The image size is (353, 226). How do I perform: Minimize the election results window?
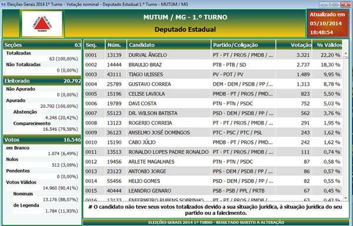(x=324, y=5)
